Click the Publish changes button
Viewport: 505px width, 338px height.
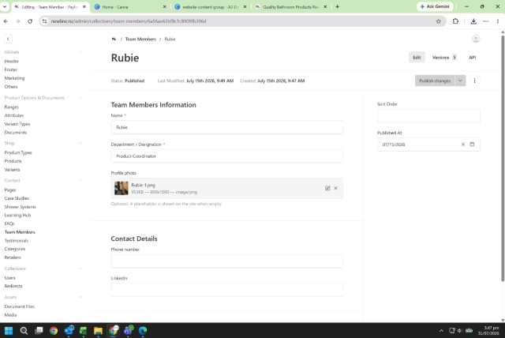click(x=435, y=81)
